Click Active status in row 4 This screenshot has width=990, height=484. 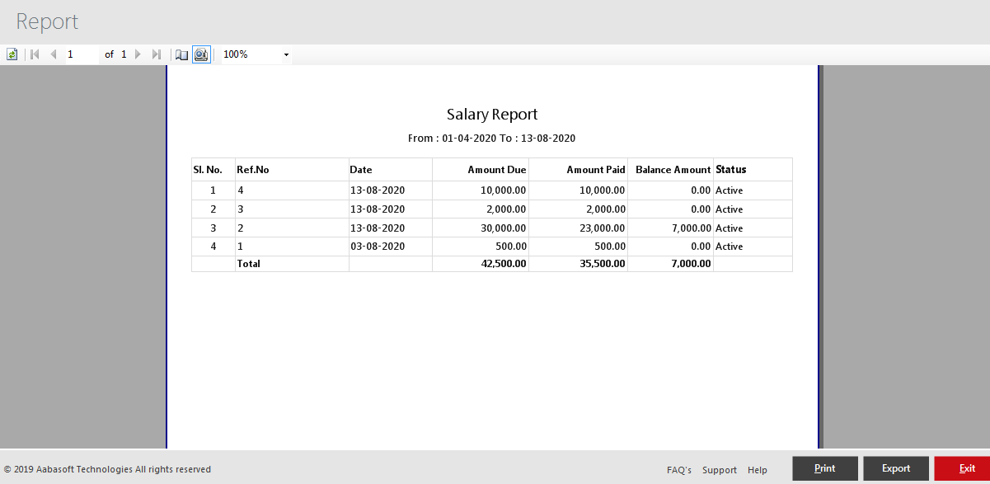point(730,247)
